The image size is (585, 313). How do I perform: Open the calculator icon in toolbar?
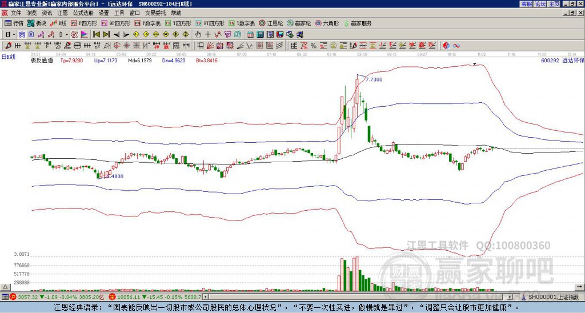tap(261, 35)
